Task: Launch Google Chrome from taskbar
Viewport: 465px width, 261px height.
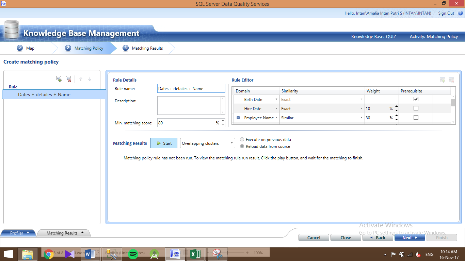Action: [x=49, y=254]
